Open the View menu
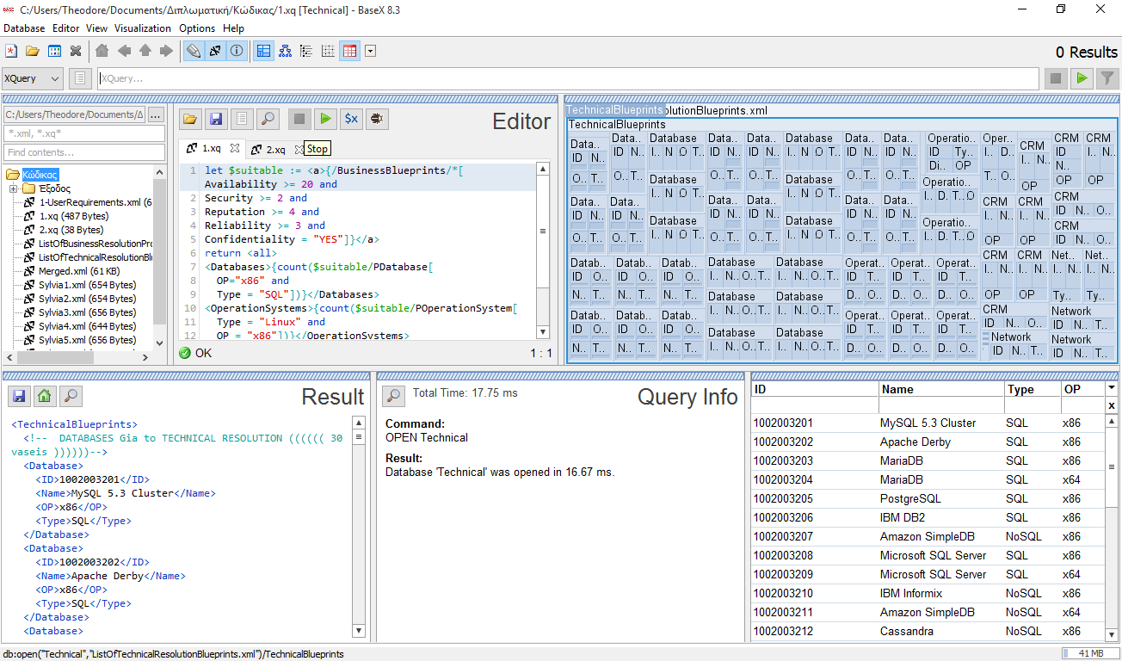This screenshot has width=1122, height=661. (x=97, y=28)
